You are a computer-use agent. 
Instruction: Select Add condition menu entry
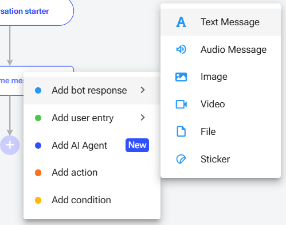[x=92, y=200]
